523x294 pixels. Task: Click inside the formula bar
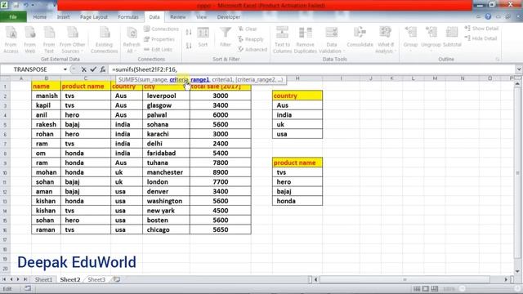pos(313,69)
